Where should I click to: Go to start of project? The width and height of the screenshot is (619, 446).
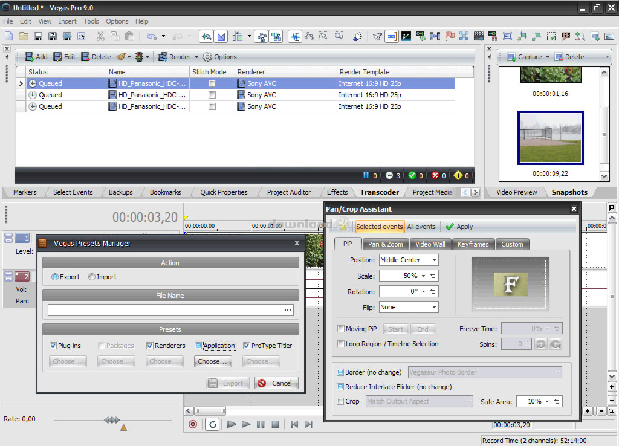point(294,424)
